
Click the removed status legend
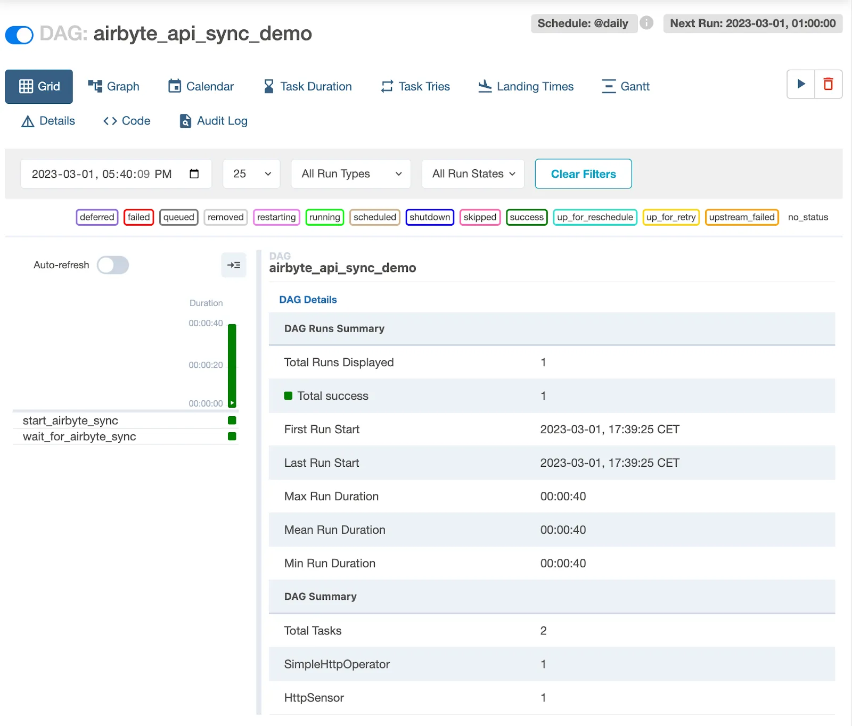click(x=226, y=217)
